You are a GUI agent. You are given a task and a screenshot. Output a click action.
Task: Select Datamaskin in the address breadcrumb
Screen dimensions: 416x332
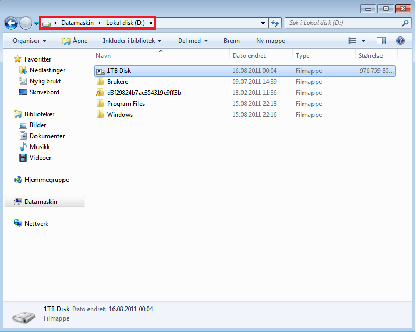[x=78, y=23]
